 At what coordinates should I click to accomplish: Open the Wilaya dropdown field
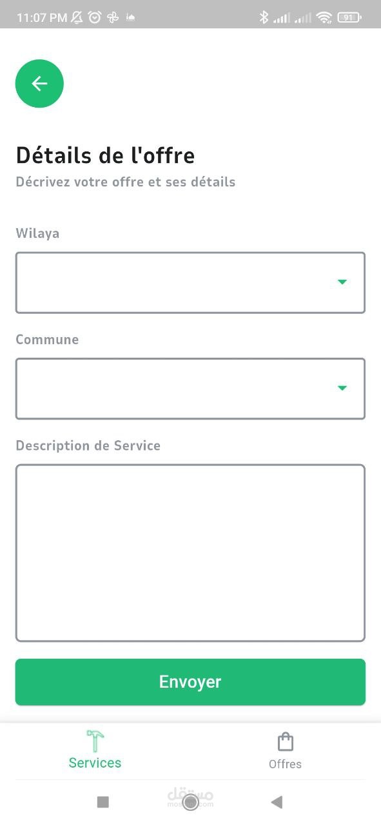[190, 282]
